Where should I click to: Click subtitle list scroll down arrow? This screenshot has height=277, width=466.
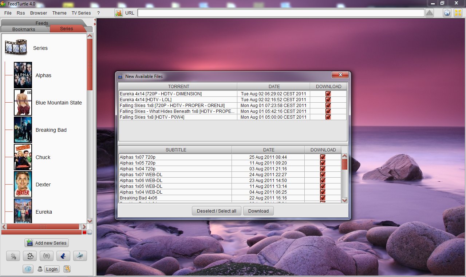coord(344,200)
